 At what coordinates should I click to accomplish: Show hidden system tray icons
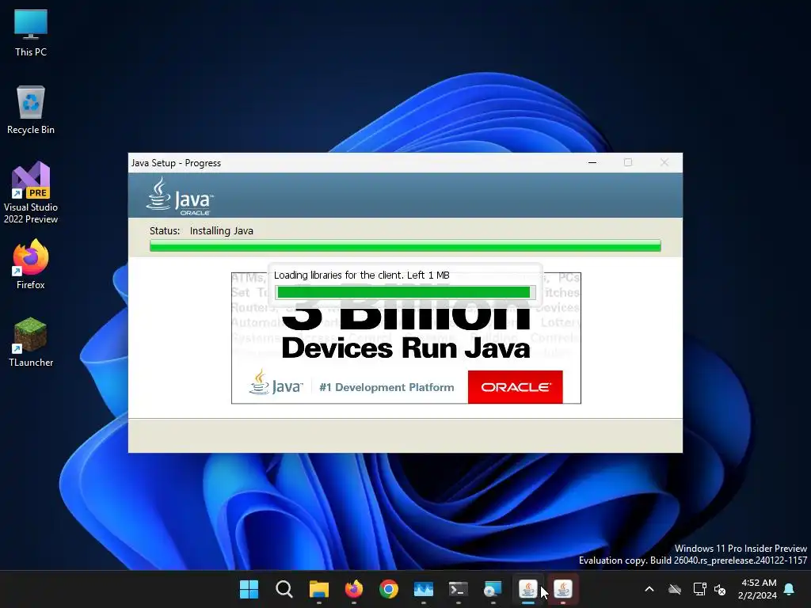point(649,589)
